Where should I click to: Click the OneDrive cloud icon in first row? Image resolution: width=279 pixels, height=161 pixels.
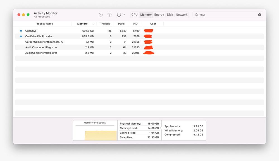(x=21, y=31)
